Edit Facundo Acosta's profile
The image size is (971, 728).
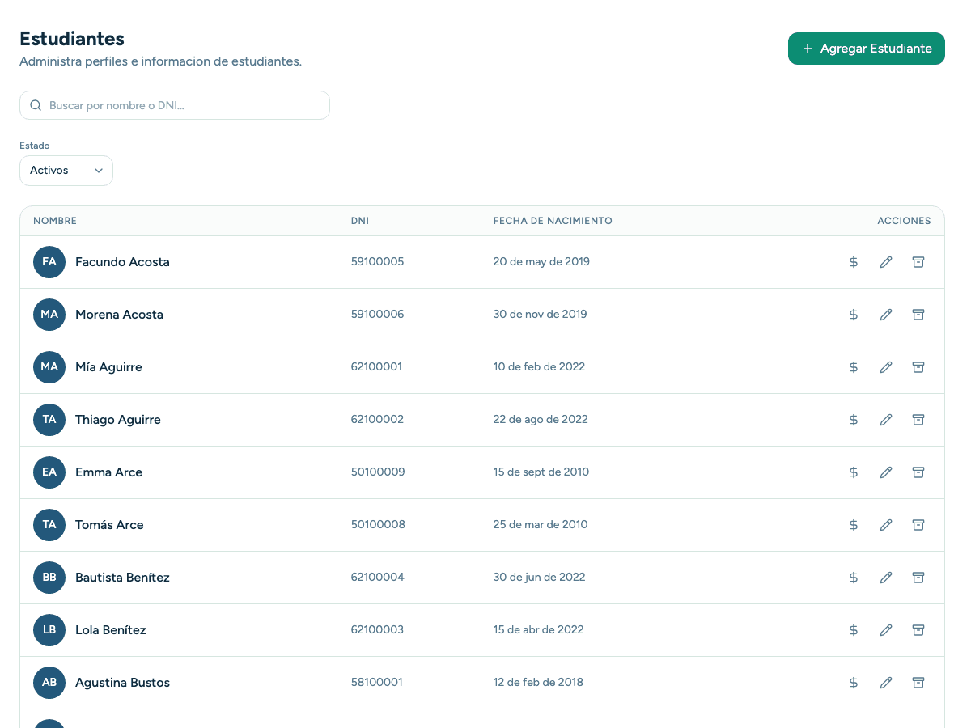tap(886, 262)
